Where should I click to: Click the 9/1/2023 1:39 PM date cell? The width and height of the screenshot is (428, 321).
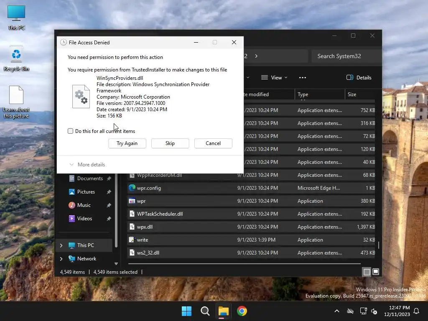click(256, 240)
